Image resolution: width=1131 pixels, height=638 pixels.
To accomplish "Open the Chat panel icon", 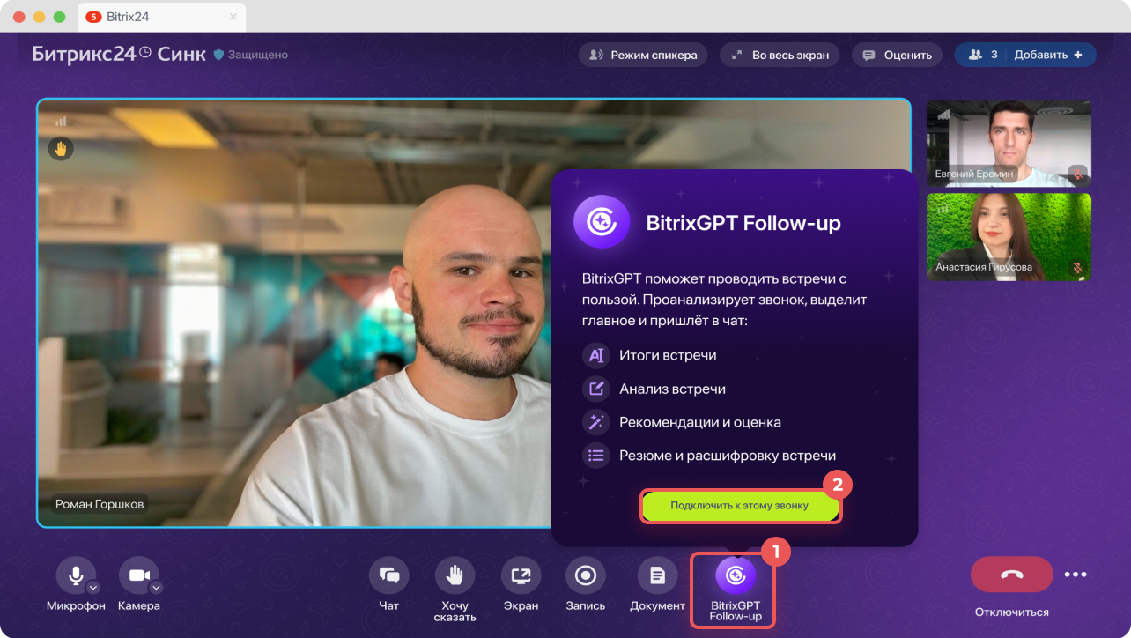I will pyautogui.click(x=388, y=575).
